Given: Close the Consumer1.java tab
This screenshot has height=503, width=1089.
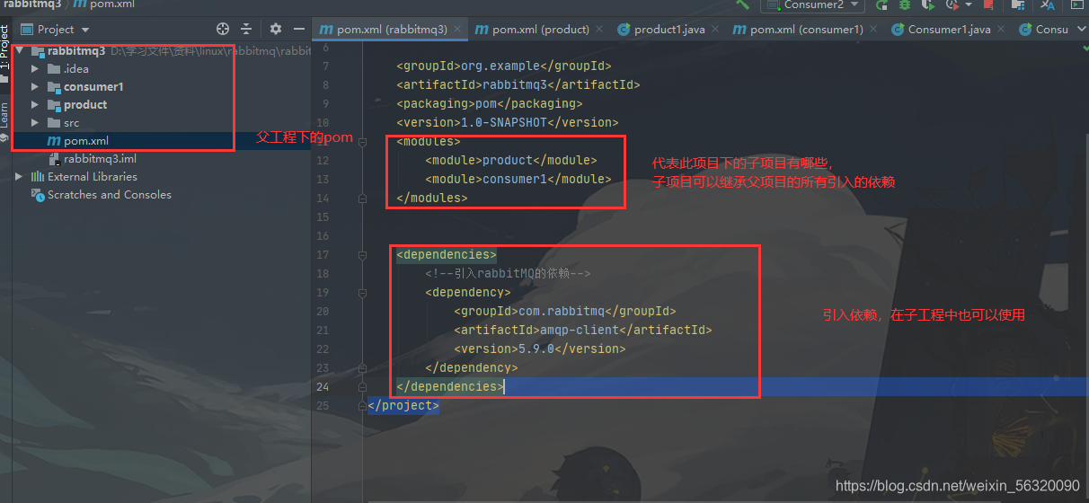Looking at the screenshot, I should 1001,29.
